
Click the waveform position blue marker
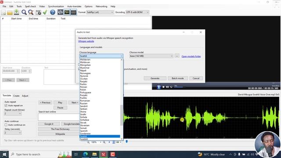126,142
